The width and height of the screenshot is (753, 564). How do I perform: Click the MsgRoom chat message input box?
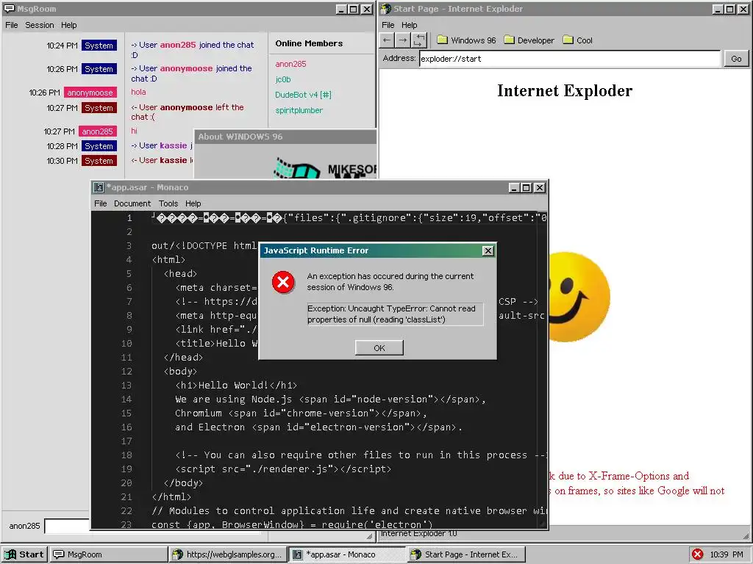[67, 526]
